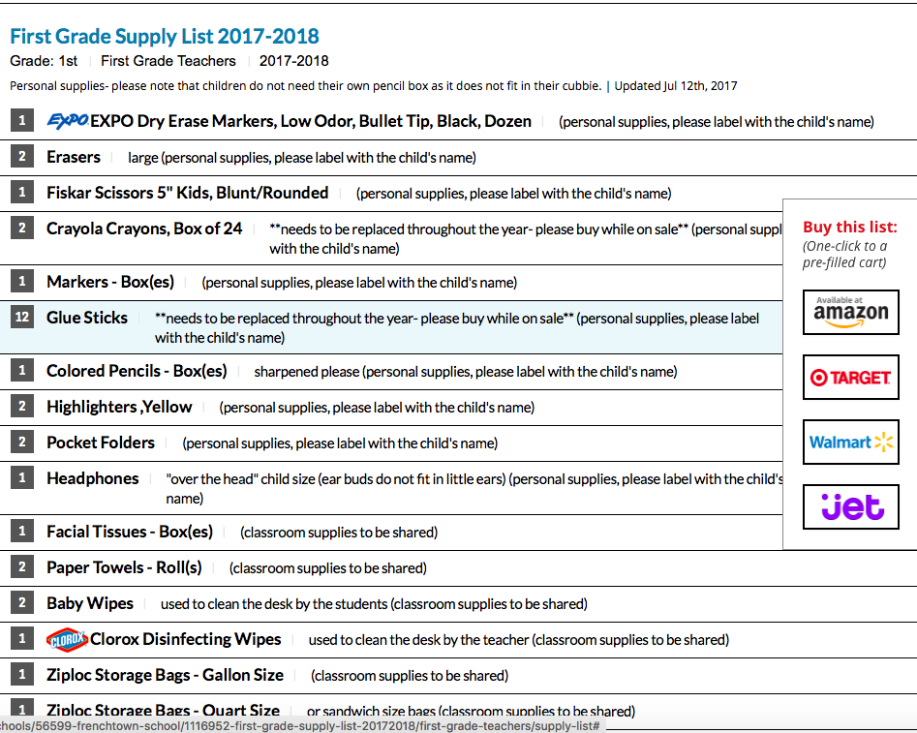Image resolution: width=917 pixels, height=733 pixels.
Task: Click the Markers - Box(es) item
Action: pos(110,282)
